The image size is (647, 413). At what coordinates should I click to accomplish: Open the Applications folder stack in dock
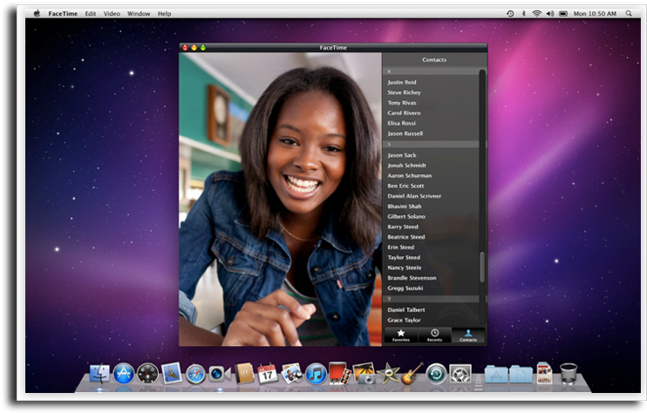pos(496,375)
